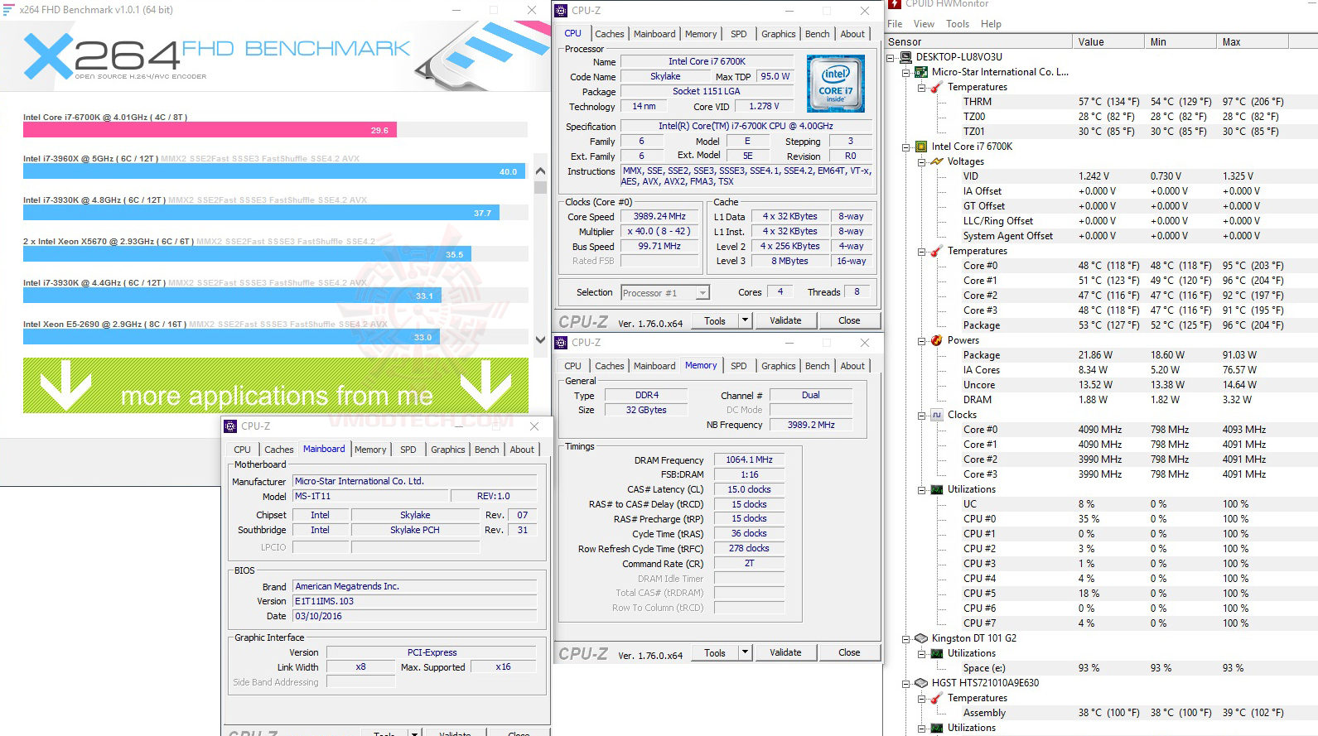Image resolution: width=1318 pixels, height=736 pixels.
Task: Click the HGST HTS721010A9E630 drive icon
Action: coord(921,683)
